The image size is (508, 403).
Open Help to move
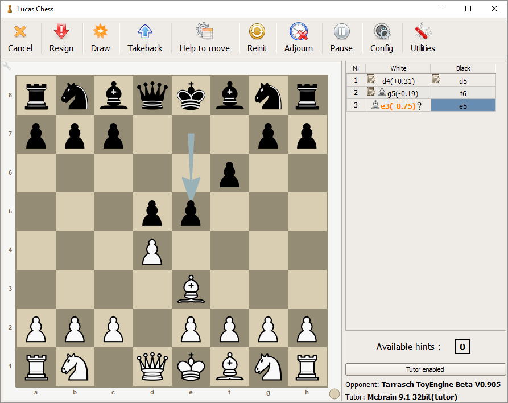[x=204, y=38]
